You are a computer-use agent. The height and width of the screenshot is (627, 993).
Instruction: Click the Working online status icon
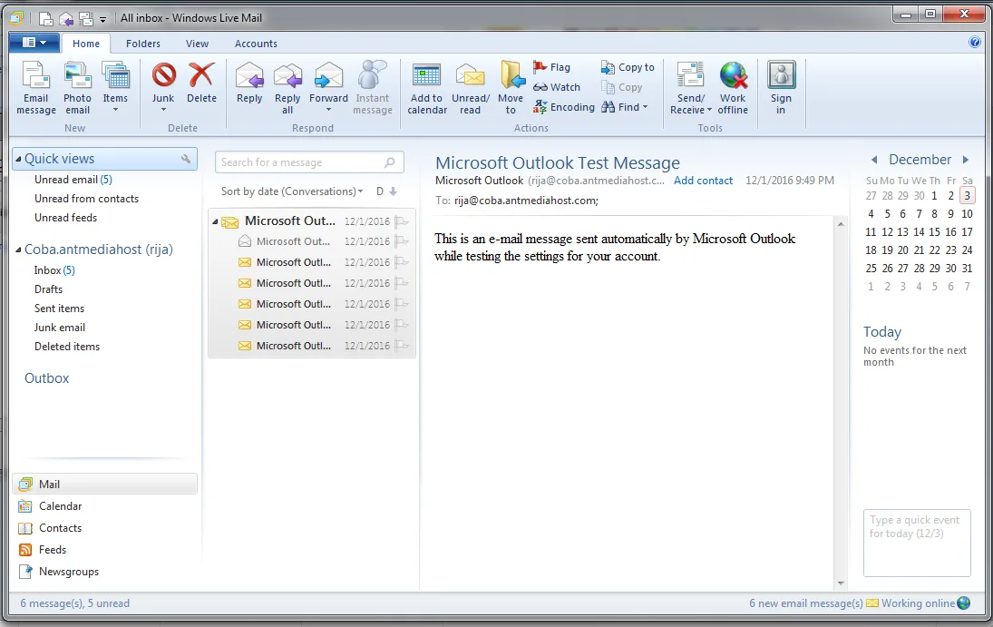(x=963, y=603)
